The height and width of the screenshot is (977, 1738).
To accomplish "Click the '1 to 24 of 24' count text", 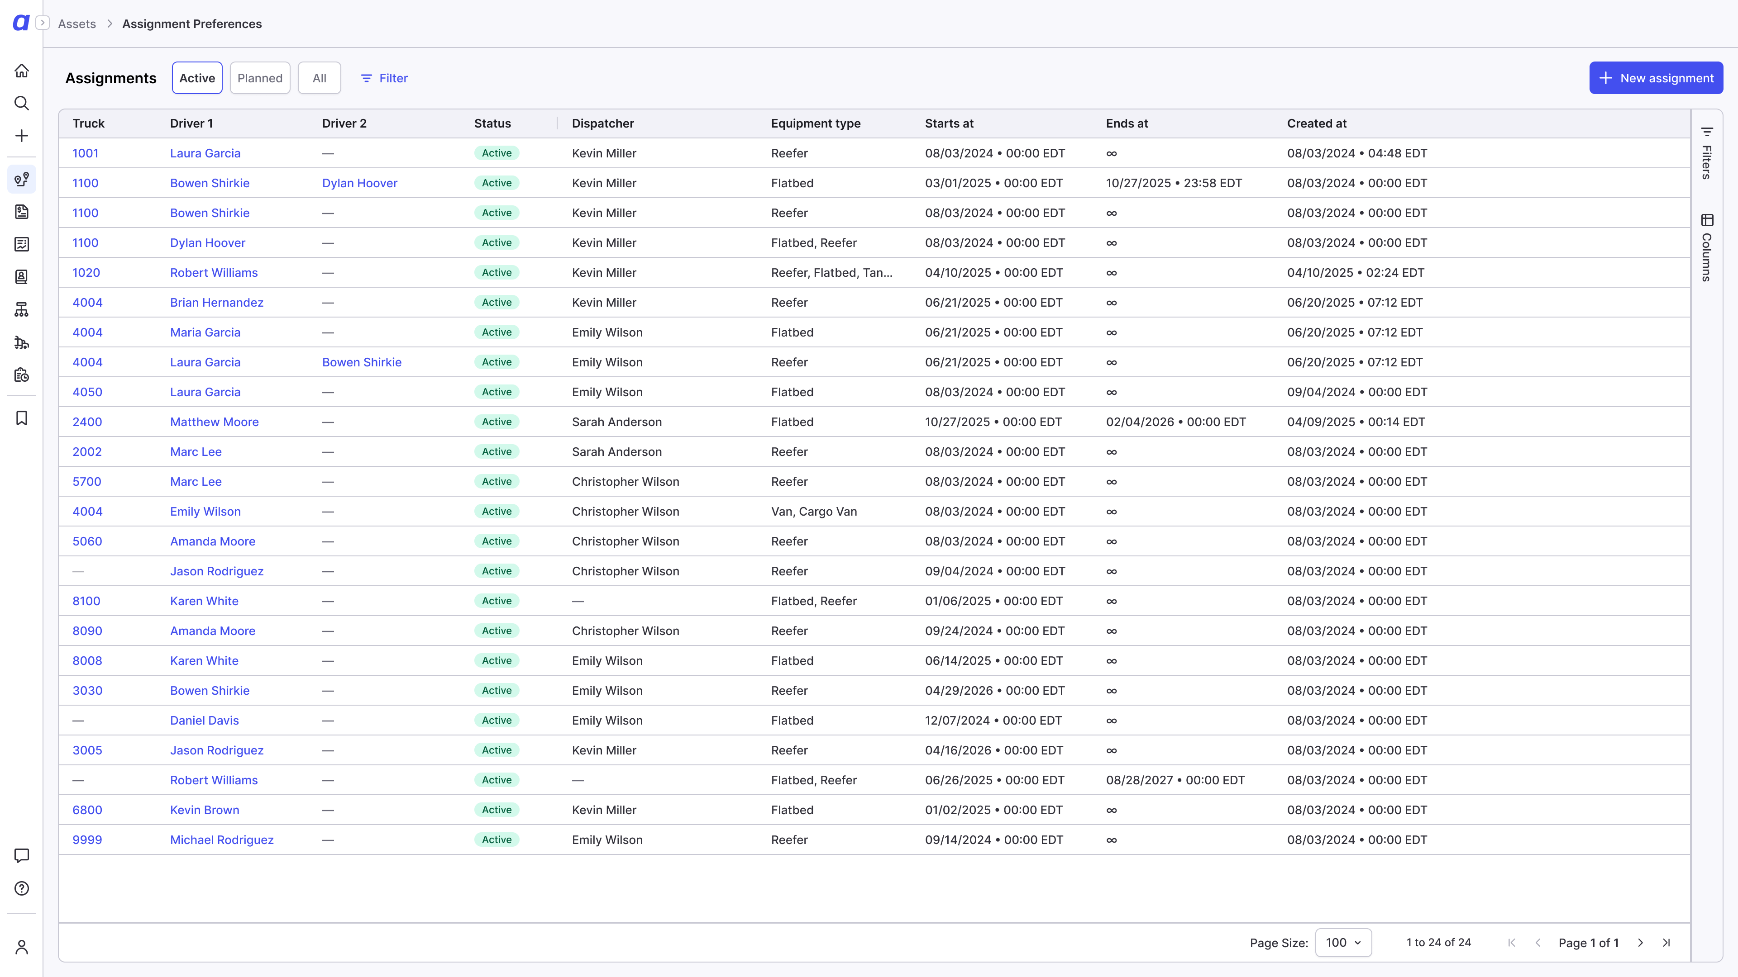I will pyautogui.click(x=1438, y=943).
